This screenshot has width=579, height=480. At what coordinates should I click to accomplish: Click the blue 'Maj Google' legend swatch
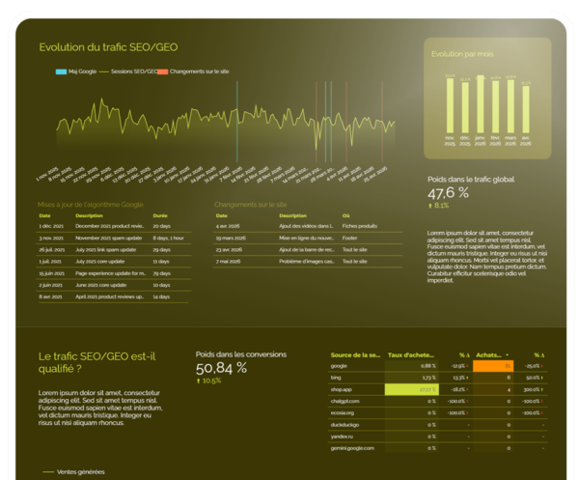coord(61,71)
